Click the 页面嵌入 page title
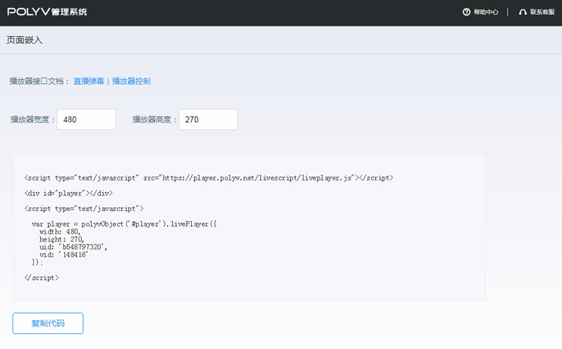The width and height of the screenshot is (562, 349). pos(24,40)
